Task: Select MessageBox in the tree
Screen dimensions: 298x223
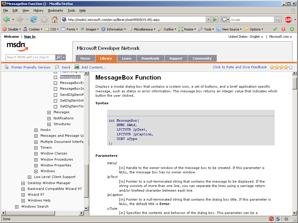Action: point(70,77)
